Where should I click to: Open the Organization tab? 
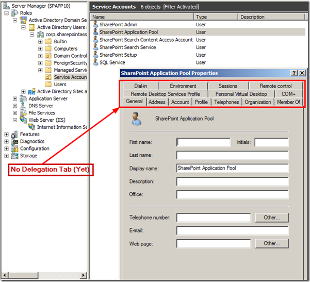258,102
